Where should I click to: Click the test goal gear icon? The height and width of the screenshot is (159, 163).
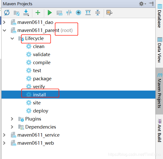29,71
